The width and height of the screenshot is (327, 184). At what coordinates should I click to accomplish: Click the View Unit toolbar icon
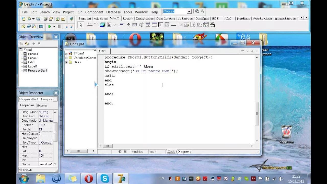[x=24, y=26]
